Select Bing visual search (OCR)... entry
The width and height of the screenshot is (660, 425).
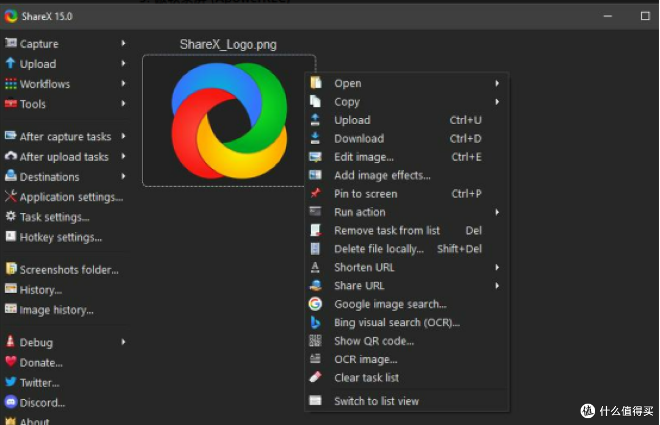coord(406,322)
